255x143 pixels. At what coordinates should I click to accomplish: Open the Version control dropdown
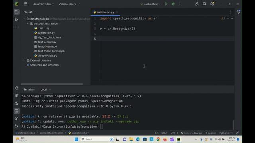[x=69, y=4]
